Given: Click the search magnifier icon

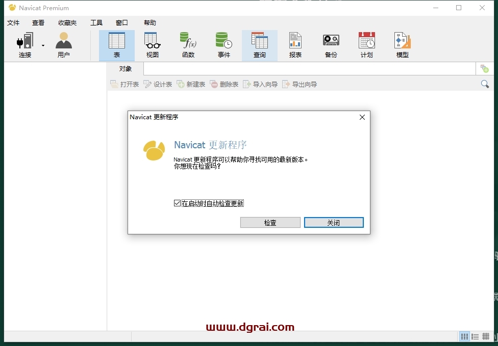Looking at the screenshot, I should point(485,84).
